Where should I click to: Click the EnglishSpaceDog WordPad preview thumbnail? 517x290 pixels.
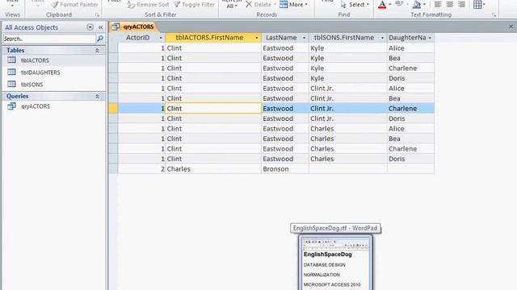point(335,263)
